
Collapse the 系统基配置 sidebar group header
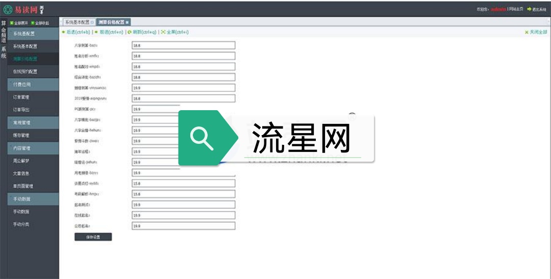pyautogui.click(x=33, y=34)
